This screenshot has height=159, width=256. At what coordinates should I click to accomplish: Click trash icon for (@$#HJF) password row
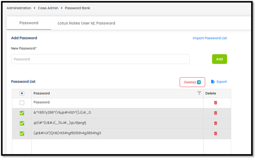point(216,133)
